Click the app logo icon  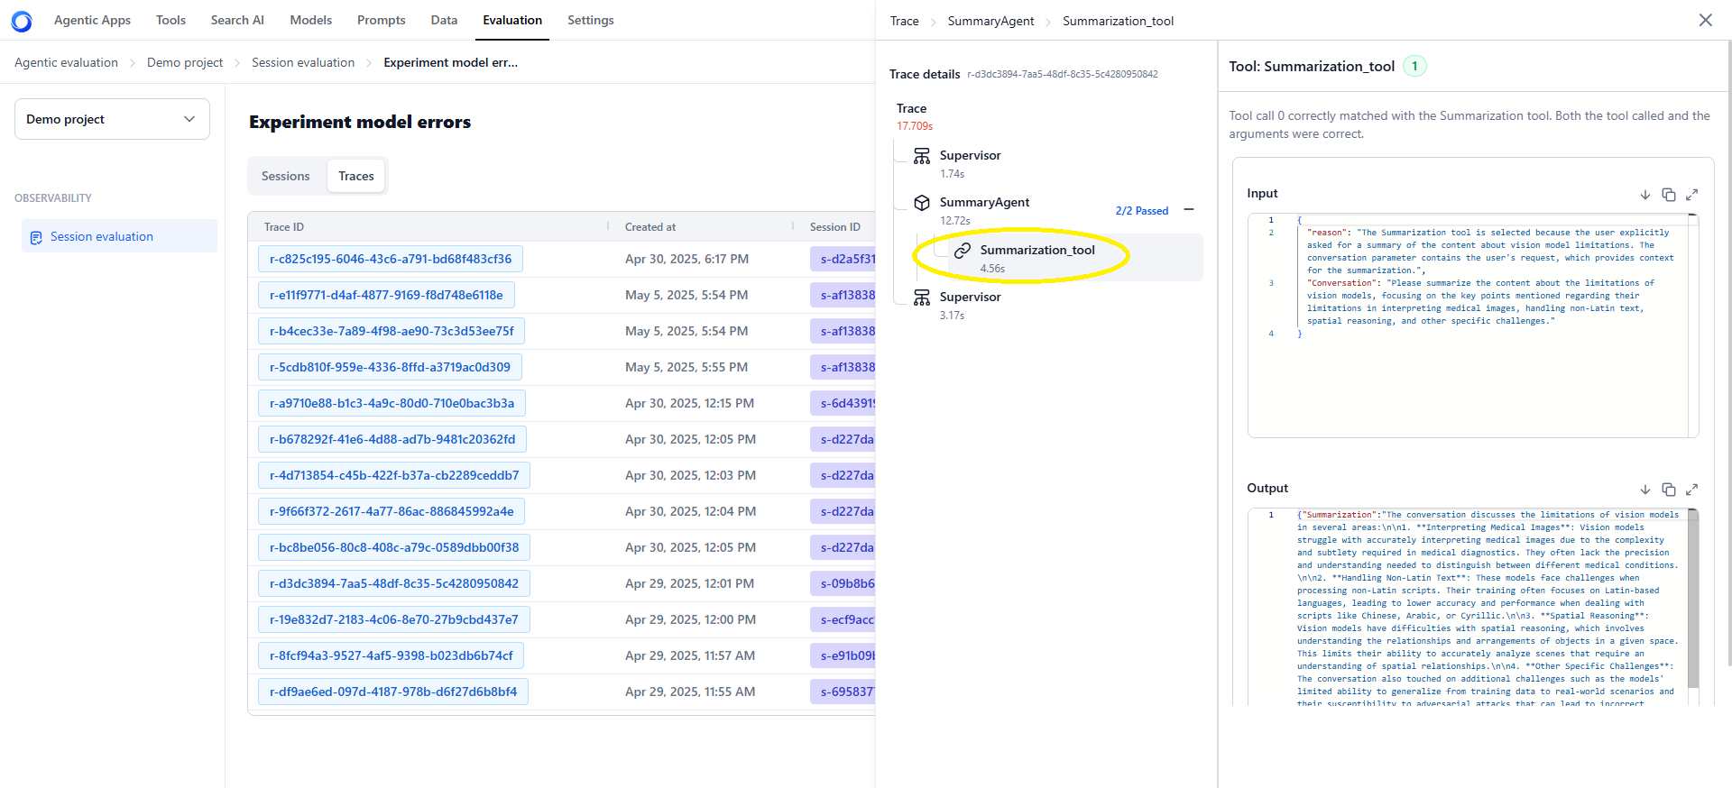tap(22, 21)
